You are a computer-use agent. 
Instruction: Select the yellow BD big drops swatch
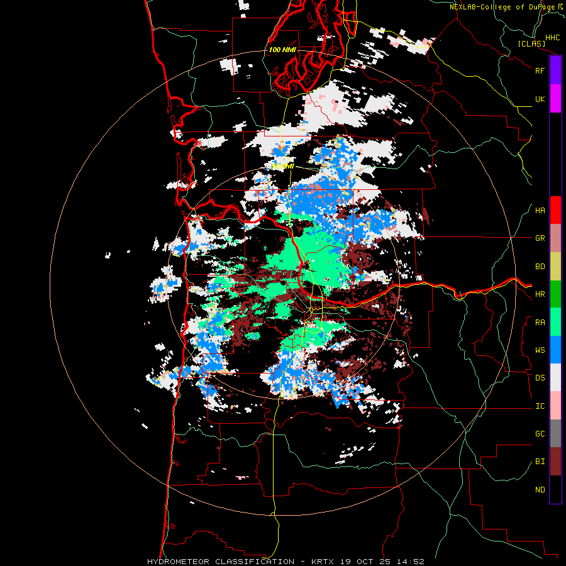[555, 267]
